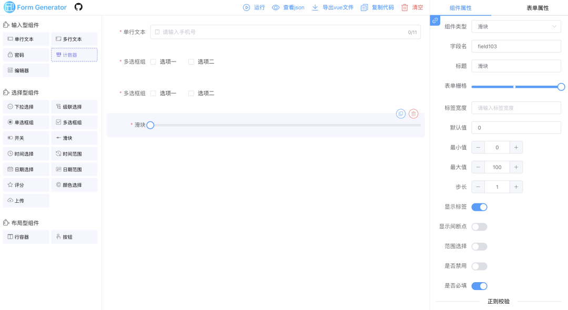The height and width of the screenshot is (310, 568).
Task: Disable the 显示标签 toggle
Action: tap(479, 207)
